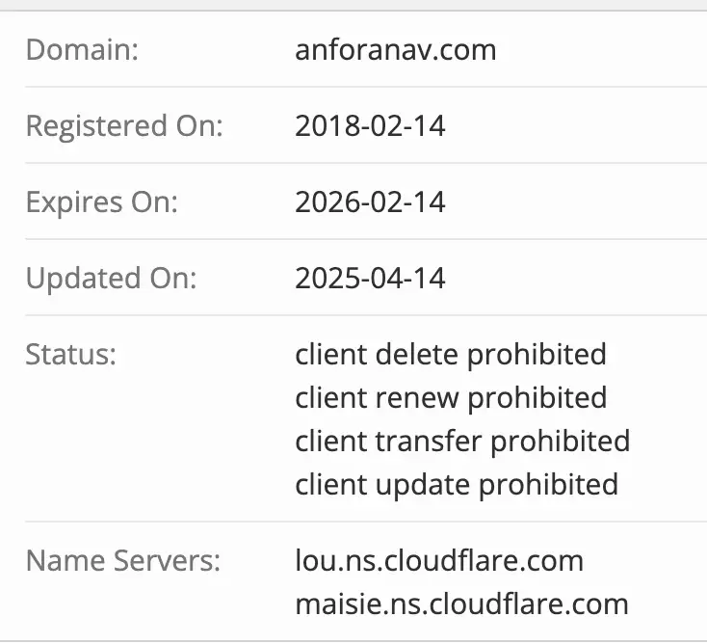
Task: Click the Status field label
Action: pos(71,355)
